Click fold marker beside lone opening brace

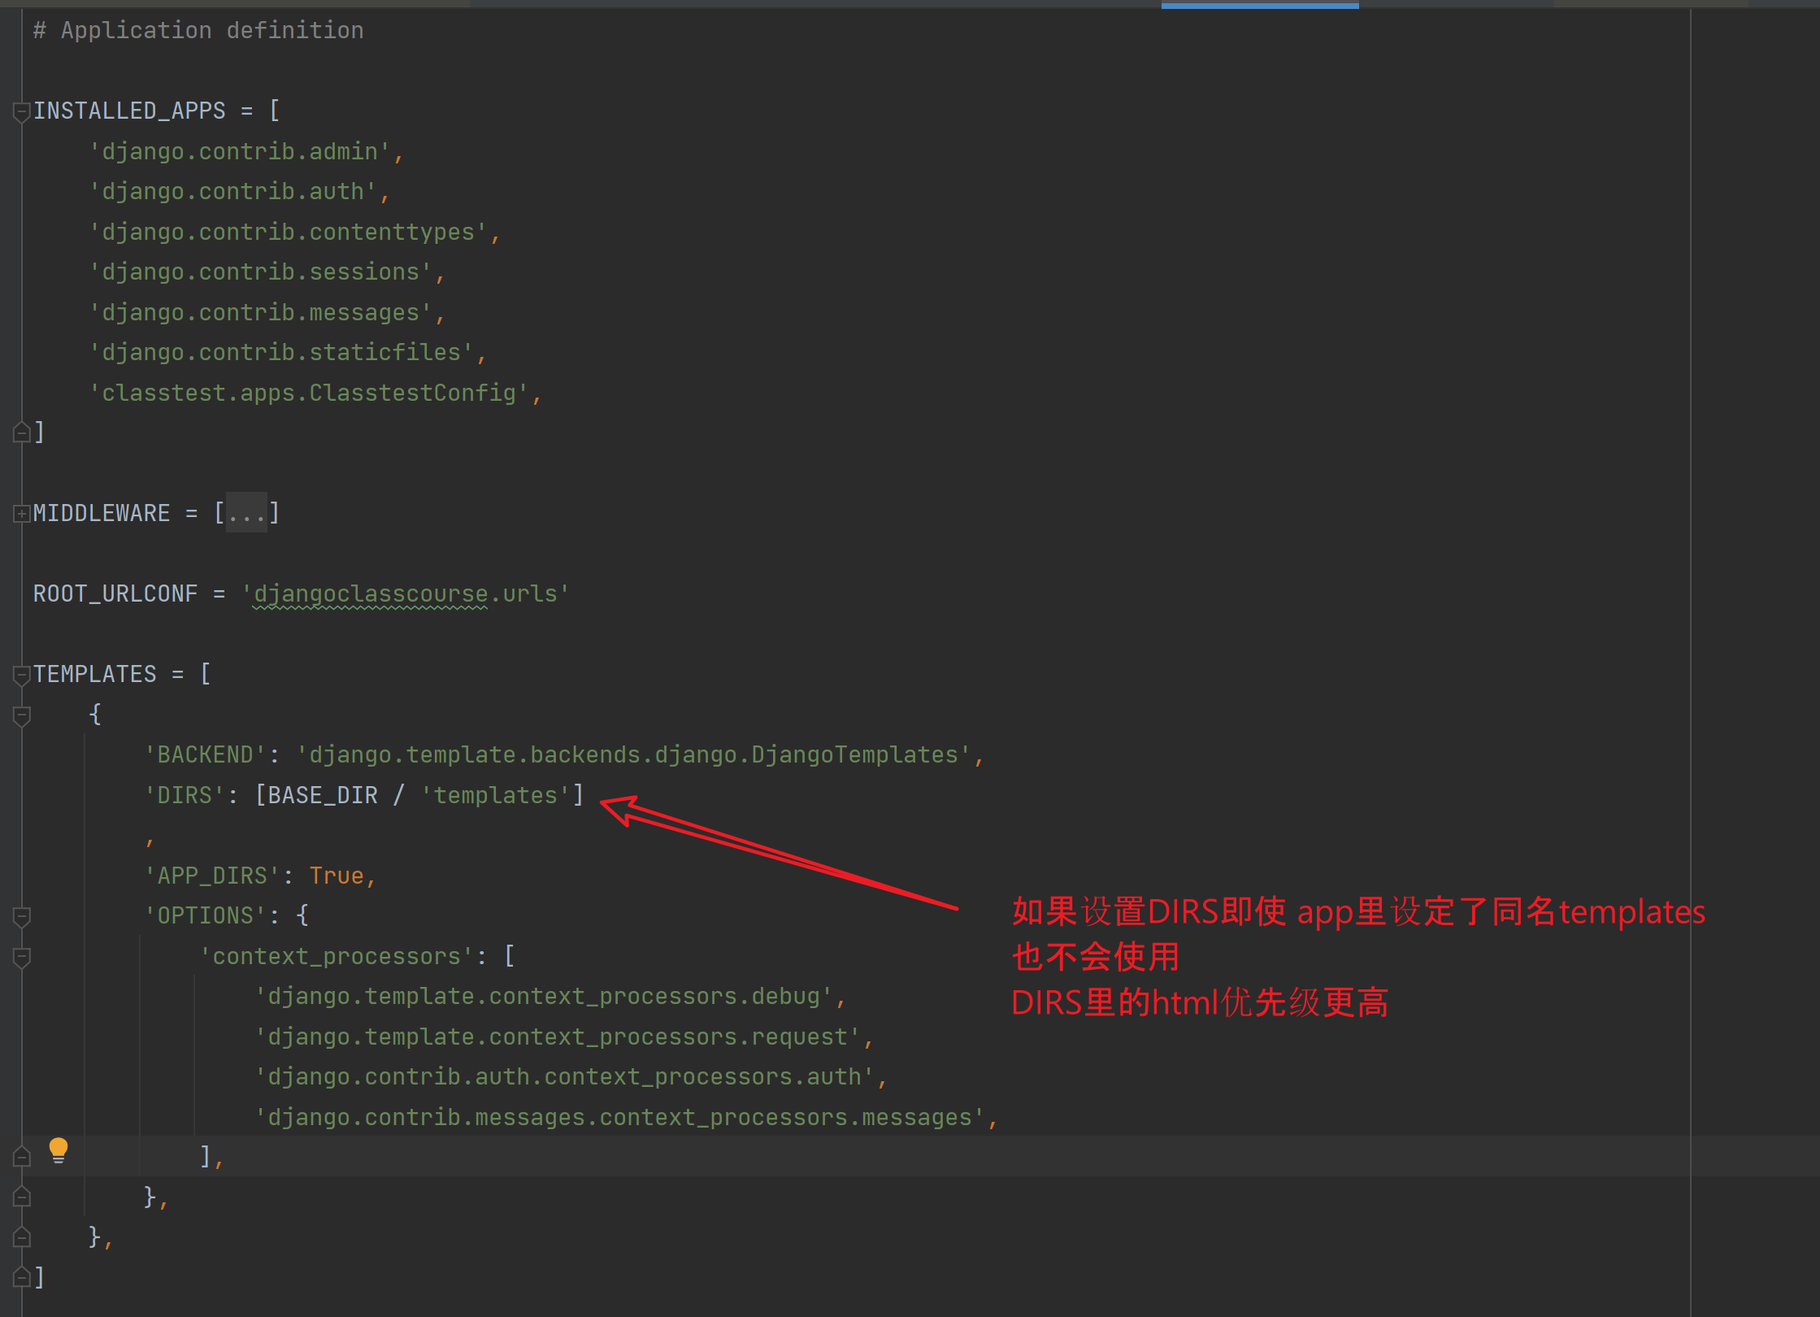click(x=22, y=715)
